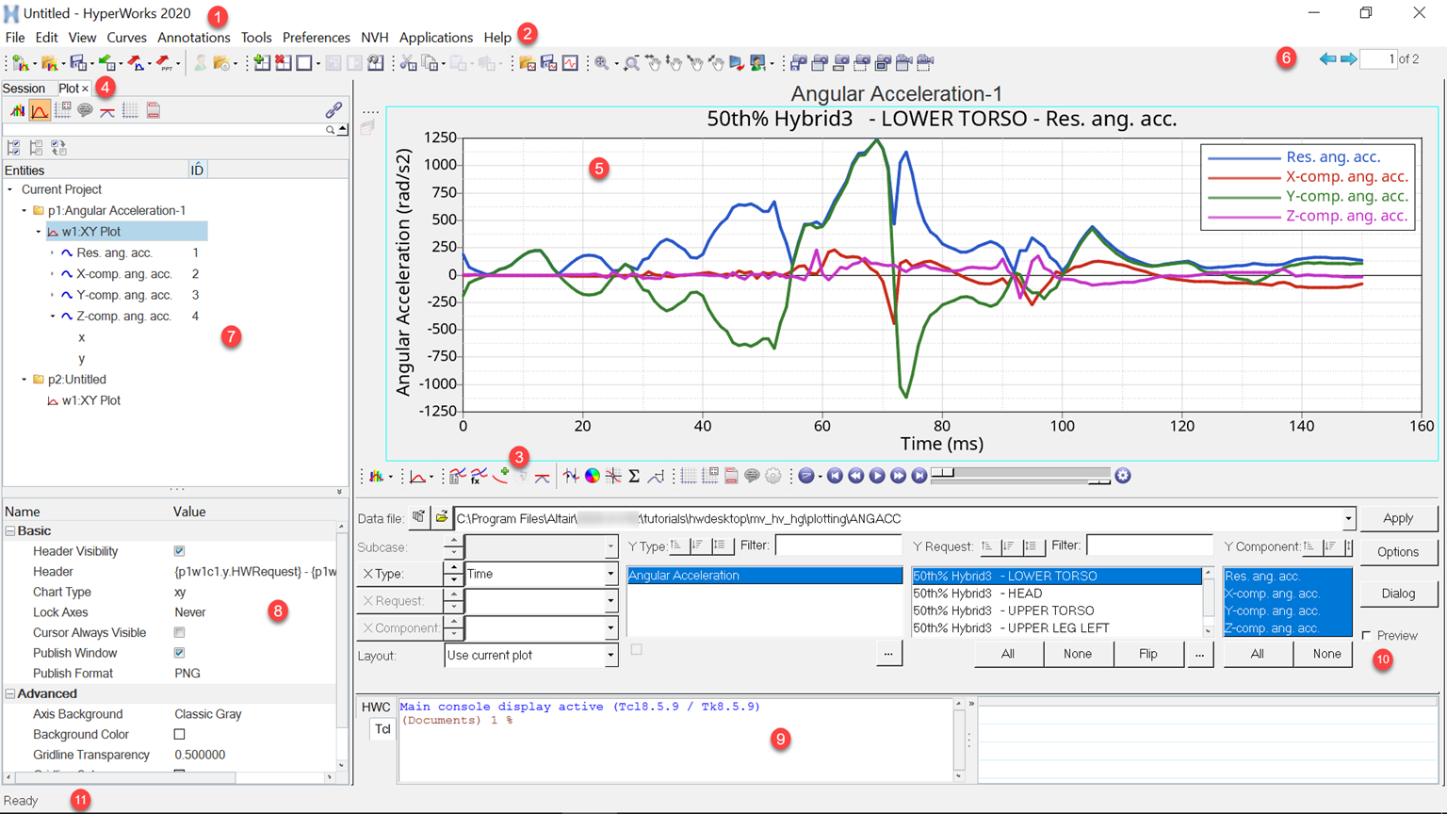This screenshot has width=1447, height=814.
Task: Click the Flip button under Y Request
Action: (1147, 654)
